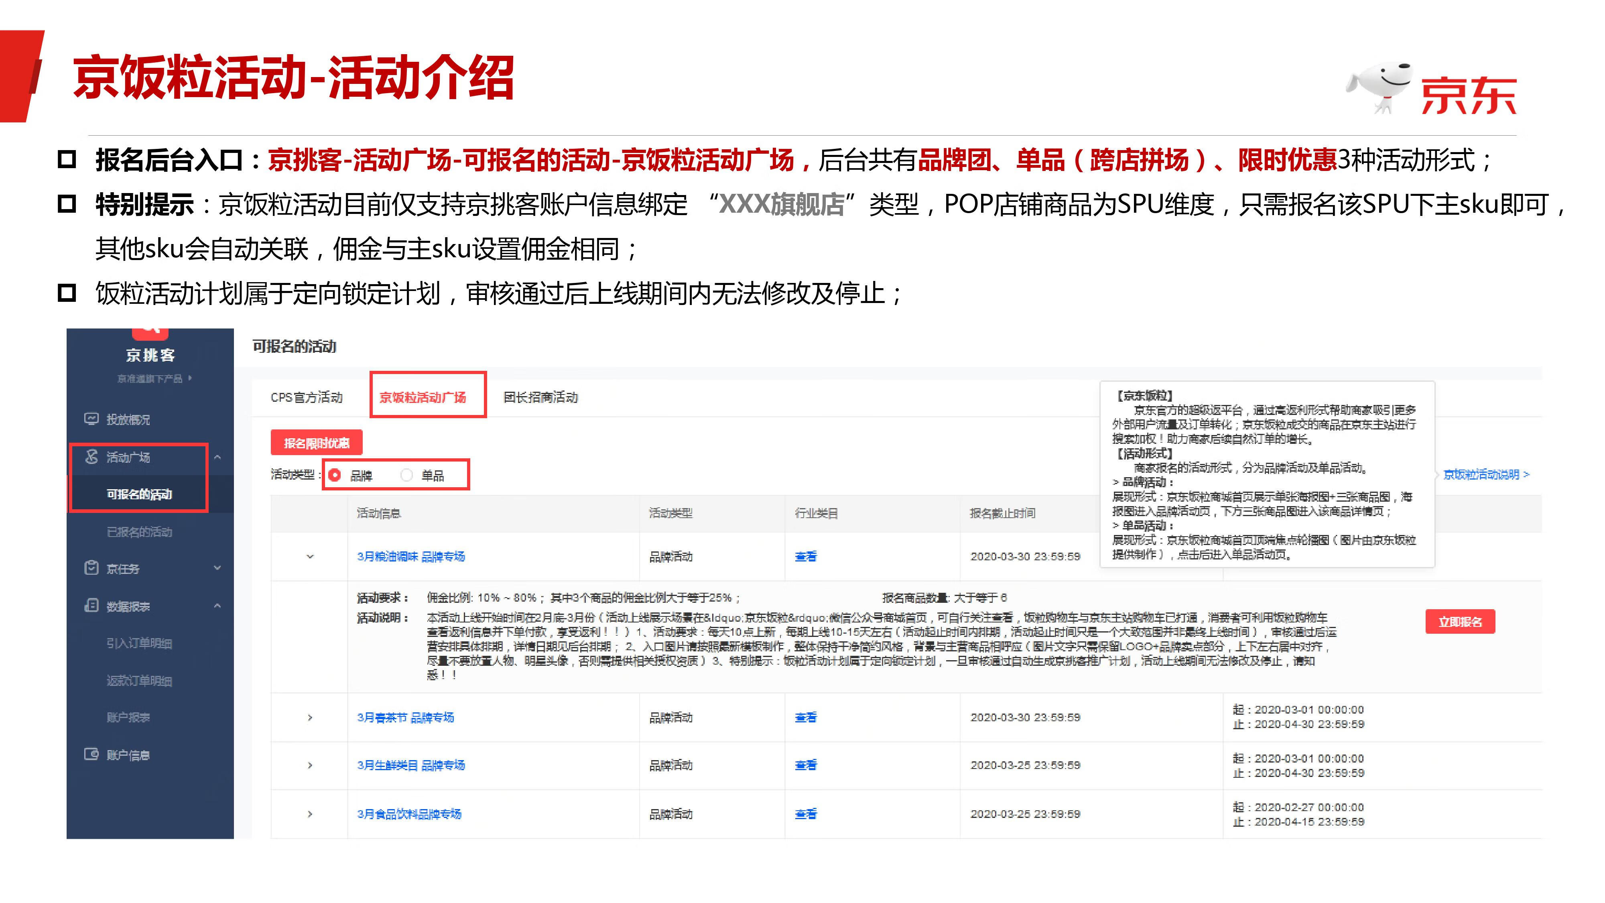Click the 投放概况 sidebar label
Image resolution: width=1605 pixels, height=903 pixels.
(128, 419)
